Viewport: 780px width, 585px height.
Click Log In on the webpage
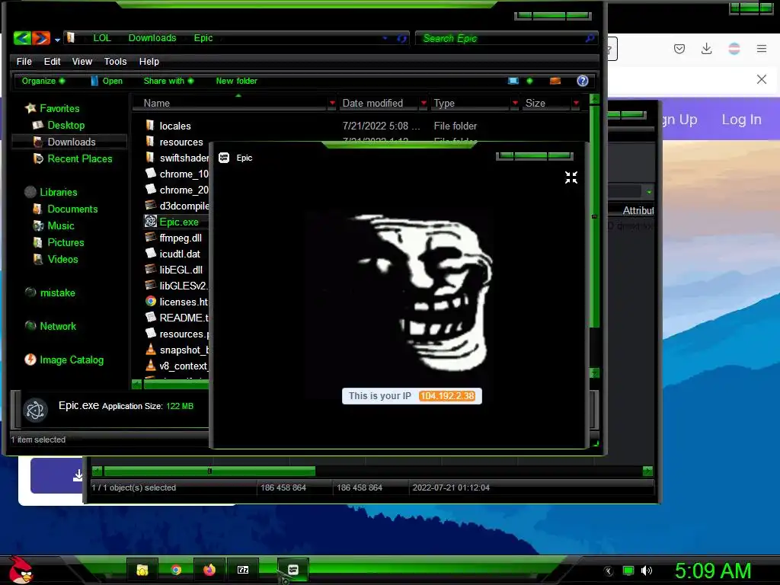tap(741, 120)
